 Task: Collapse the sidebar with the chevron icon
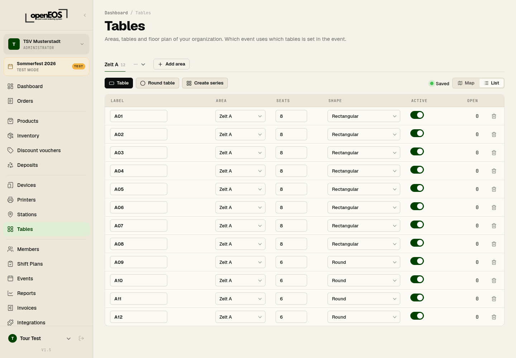coord(85,15)
